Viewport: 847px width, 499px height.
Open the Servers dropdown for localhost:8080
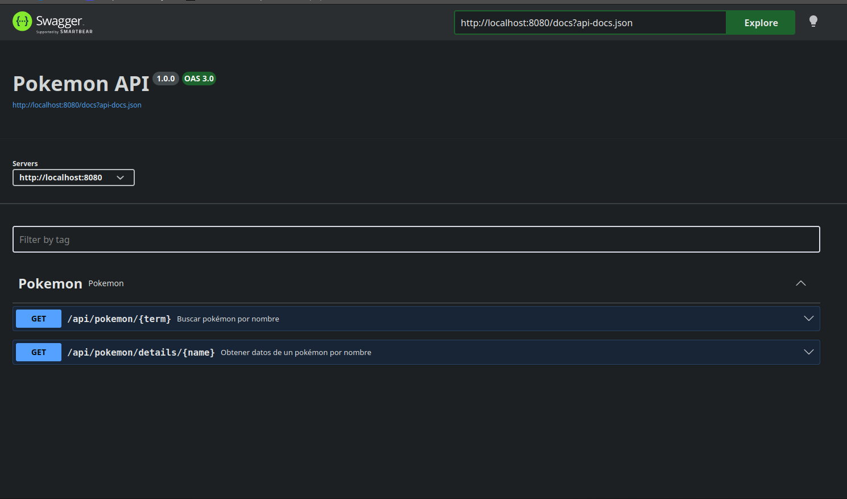tap(73, 178)
